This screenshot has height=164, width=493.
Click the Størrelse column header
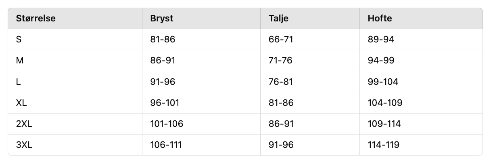point(36,19)
